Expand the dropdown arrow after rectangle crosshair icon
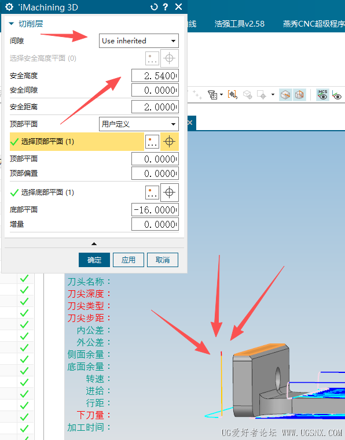 [273, 95]
